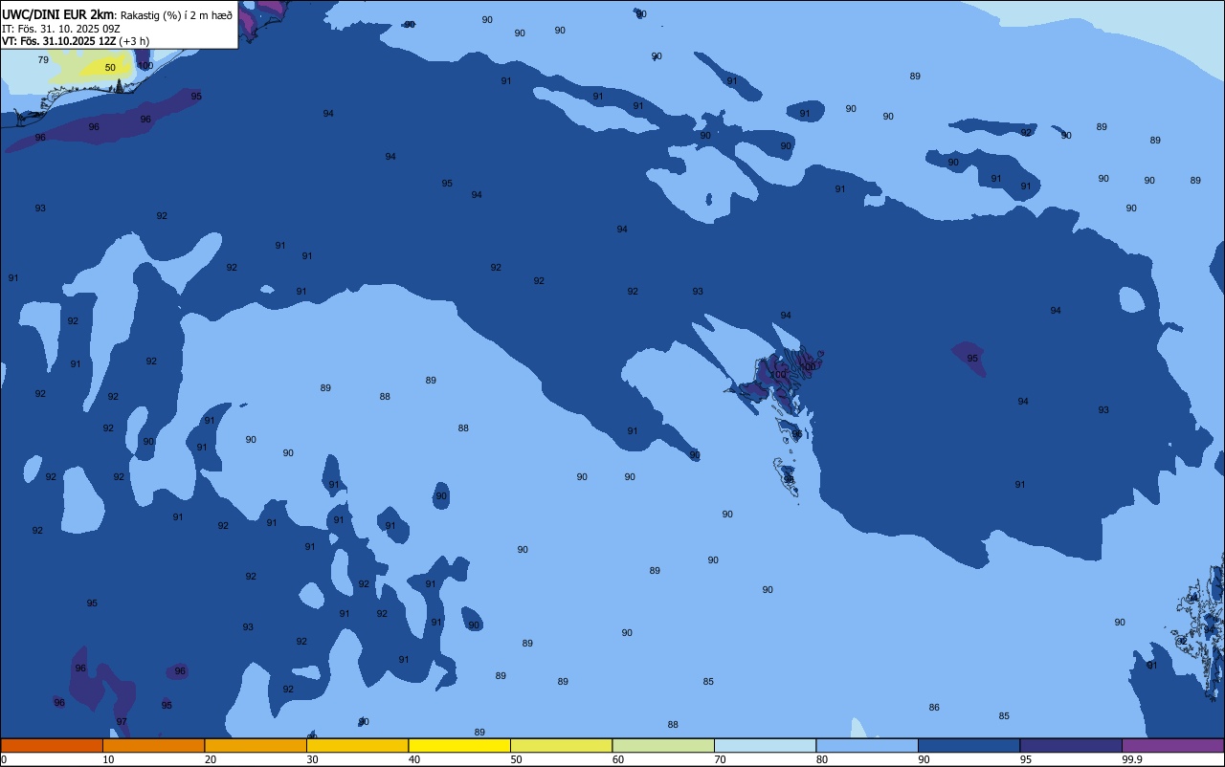Click the palest blue 70–80 legend swatch
Viewport: 1225px width, 767px height.
765,745
